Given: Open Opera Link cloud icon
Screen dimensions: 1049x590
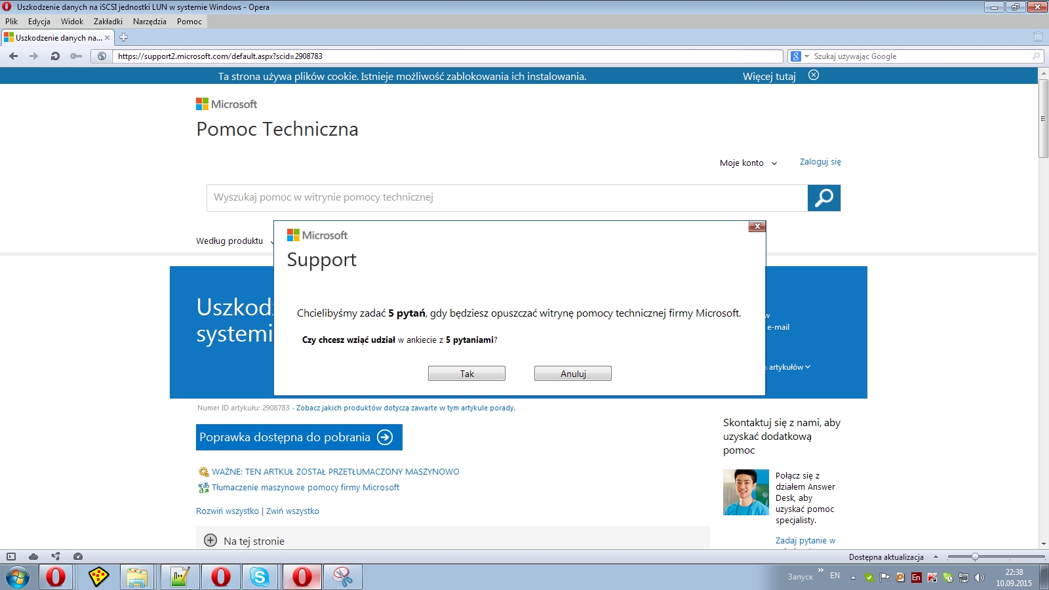Looking at the screenshot, I should click(x=33, y=557).
